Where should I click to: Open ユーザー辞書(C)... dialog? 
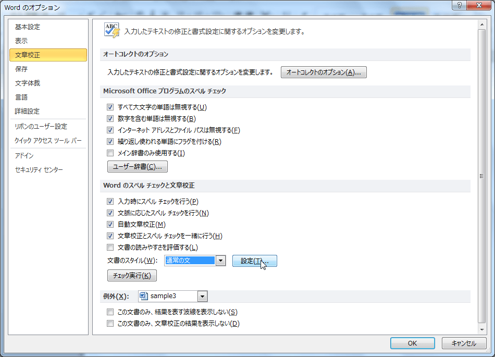click(x=138, y=167)
